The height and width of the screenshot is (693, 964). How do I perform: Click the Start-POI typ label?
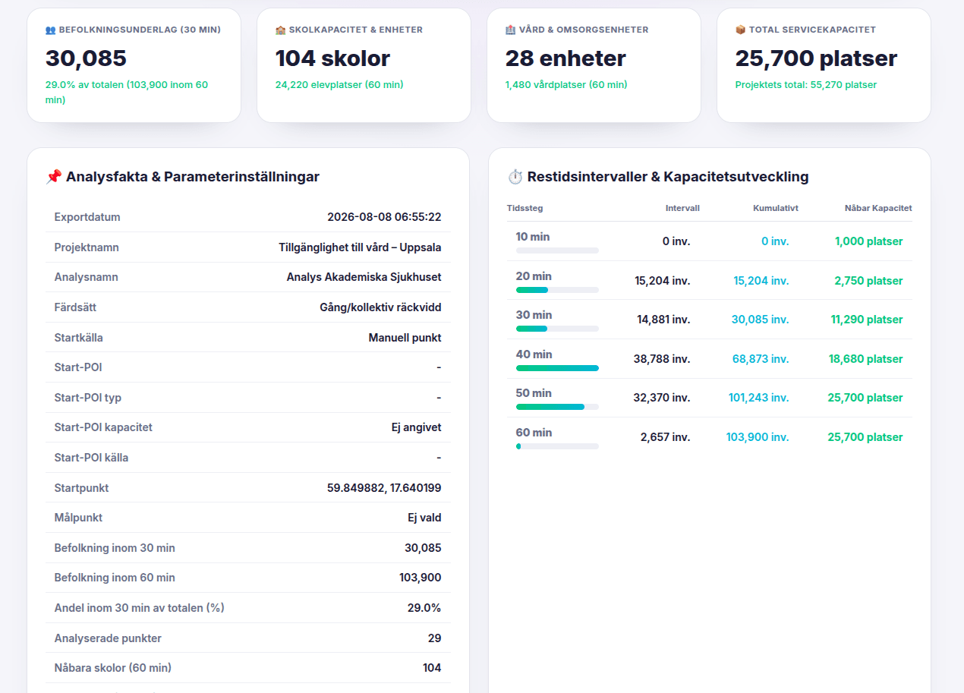88,398
